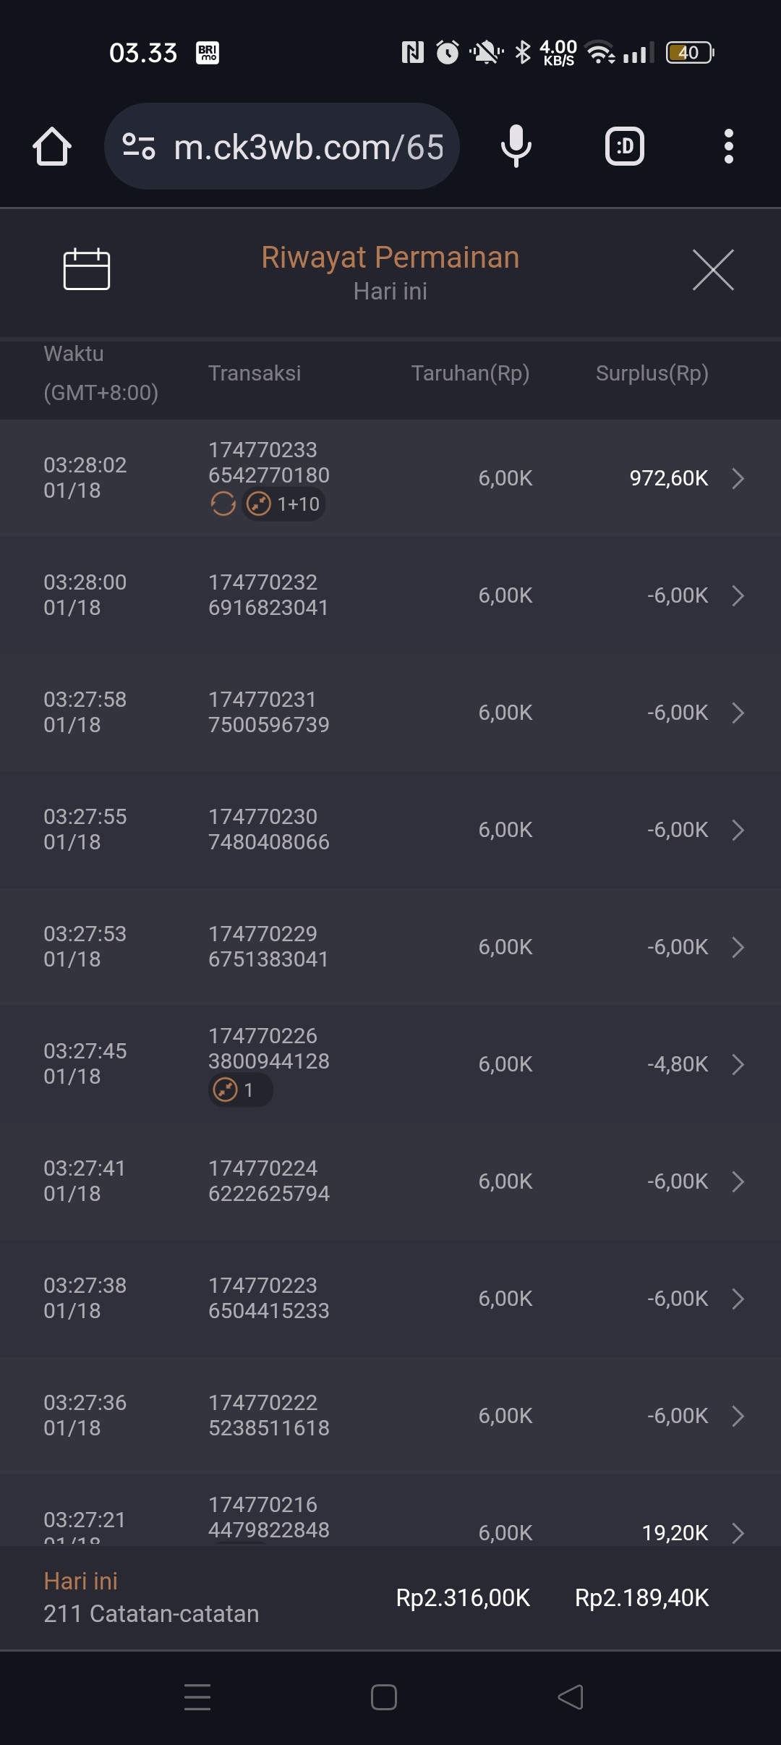Image resolution: width=781 pixels, height=1745 pixels.
Task: Open the calendar date filter icon
Action: point(86,269)
